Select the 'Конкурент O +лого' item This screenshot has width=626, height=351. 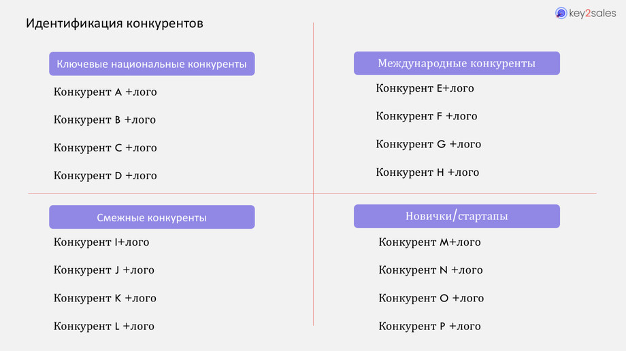tap(431, 298)
